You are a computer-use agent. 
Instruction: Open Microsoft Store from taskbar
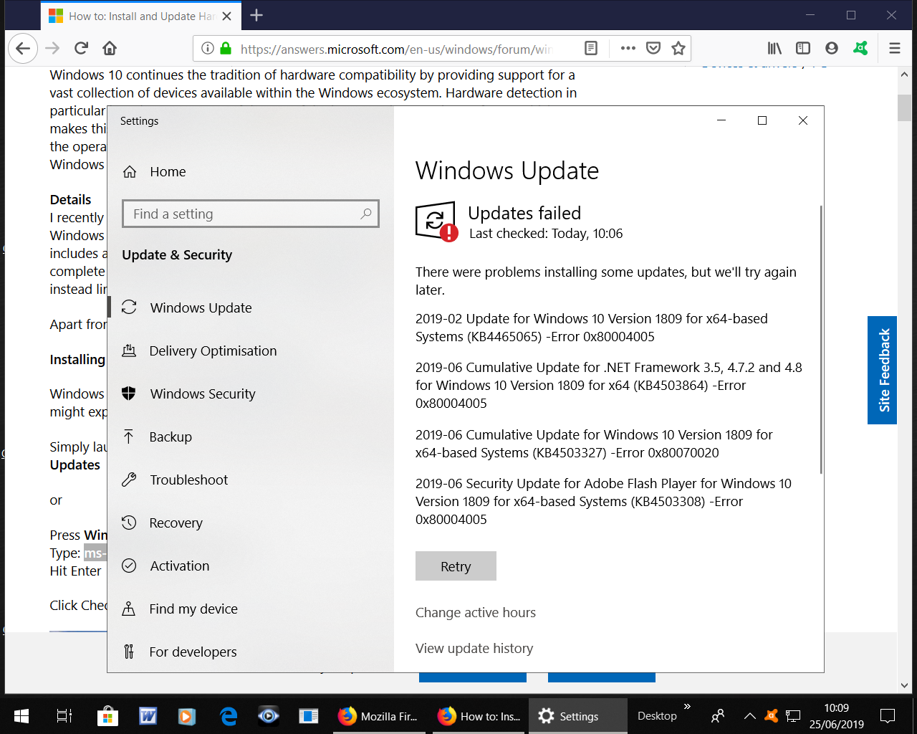[107, 716]
